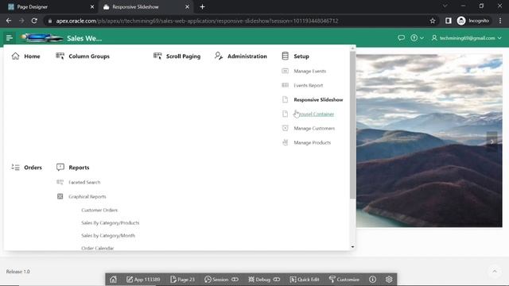The image size is (509, 286).
Task: Open Sales By Category/Products report
Action: coord(110,222)
